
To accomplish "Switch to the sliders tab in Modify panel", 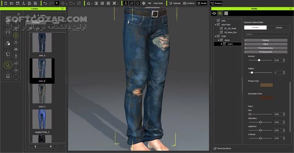I will 214,13.
